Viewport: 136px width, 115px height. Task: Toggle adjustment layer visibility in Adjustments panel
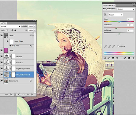(117, 58)
